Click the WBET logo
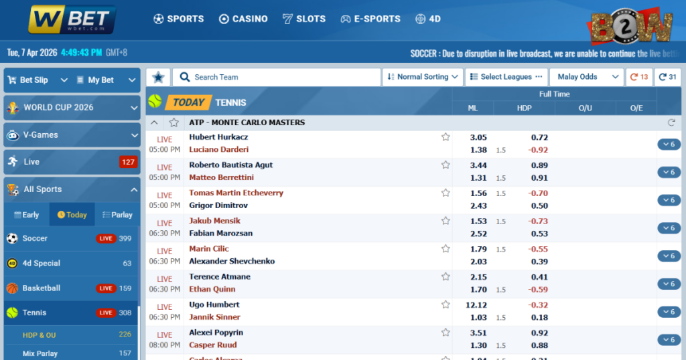Screen dimensions: 686x360 point(72,19)
